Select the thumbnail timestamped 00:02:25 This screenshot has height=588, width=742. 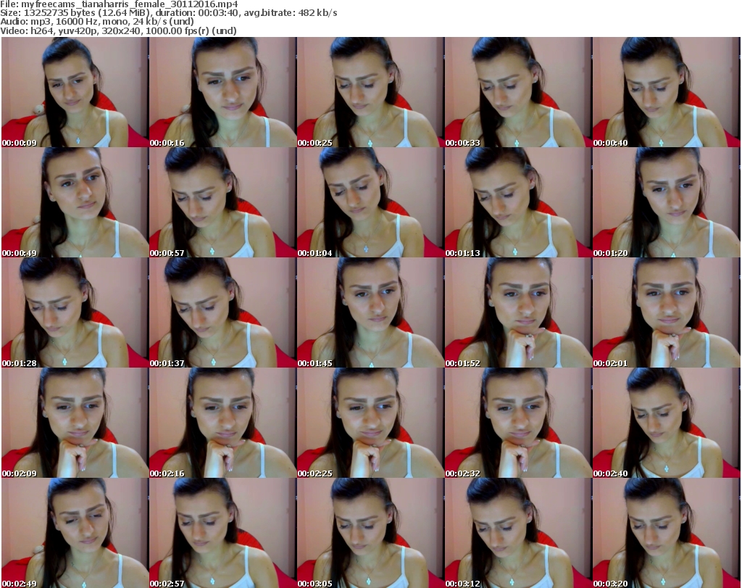click(370, 423)
